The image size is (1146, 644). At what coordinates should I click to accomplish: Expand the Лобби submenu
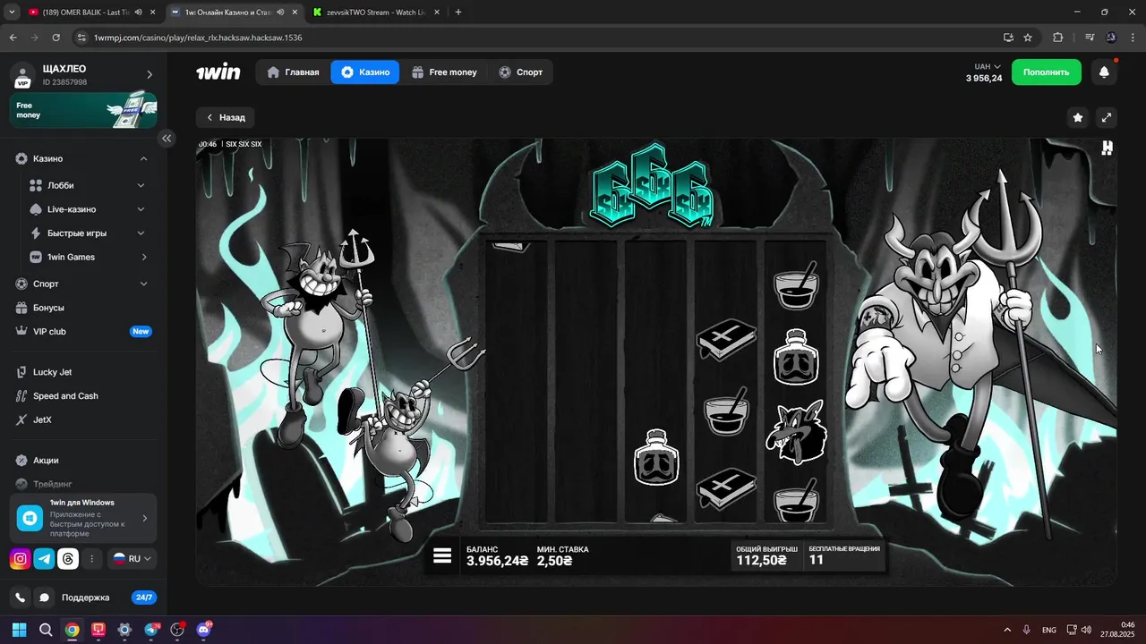(141, 185)
